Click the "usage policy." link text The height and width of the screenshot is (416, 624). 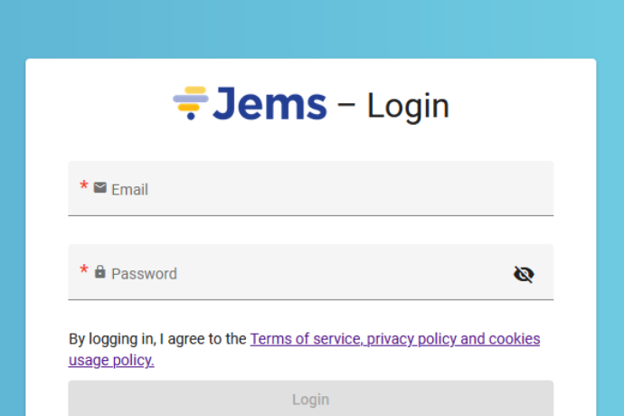111,360
